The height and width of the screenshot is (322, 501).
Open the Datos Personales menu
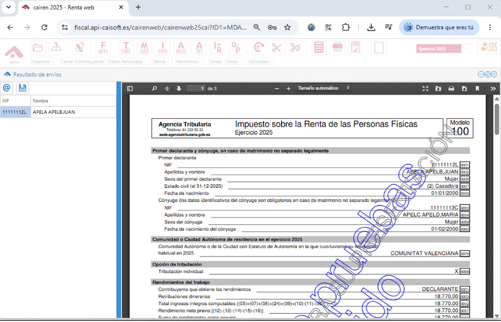tap(128, 61)
